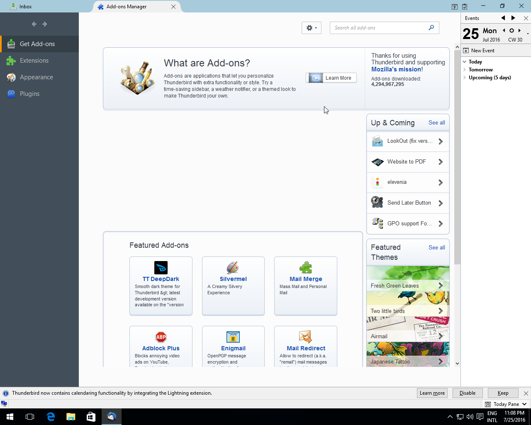Open the Plugins category
531x425 pixels.
[39, 94]
